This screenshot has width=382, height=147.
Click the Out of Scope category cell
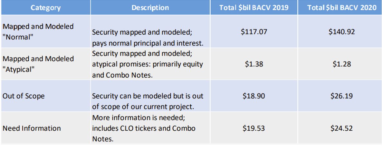(x=24, y=96)
